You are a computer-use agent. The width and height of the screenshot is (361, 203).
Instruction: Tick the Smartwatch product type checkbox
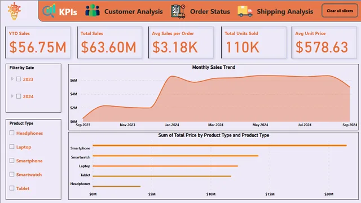coord(12,174)
